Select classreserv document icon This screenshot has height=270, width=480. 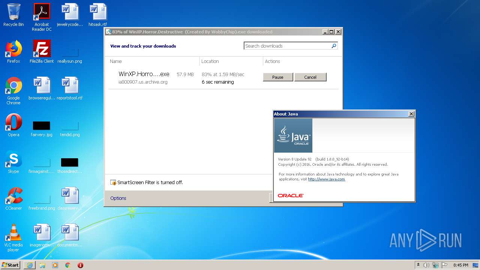70,199
